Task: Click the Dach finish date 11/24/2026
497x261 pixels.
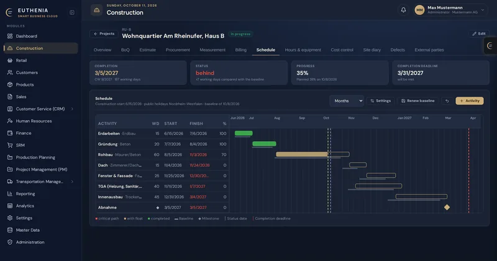Action: coord(199,165)
